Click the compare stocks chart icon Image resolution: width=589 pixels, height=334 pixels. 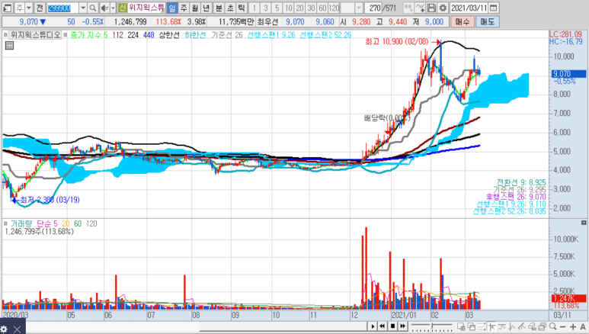tap(408, 8)
